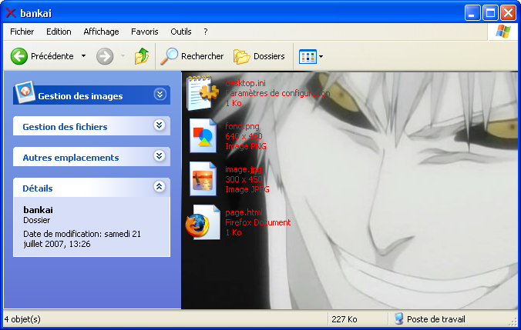
Task: Expand the Gestion des images panel
Action: 160,95
